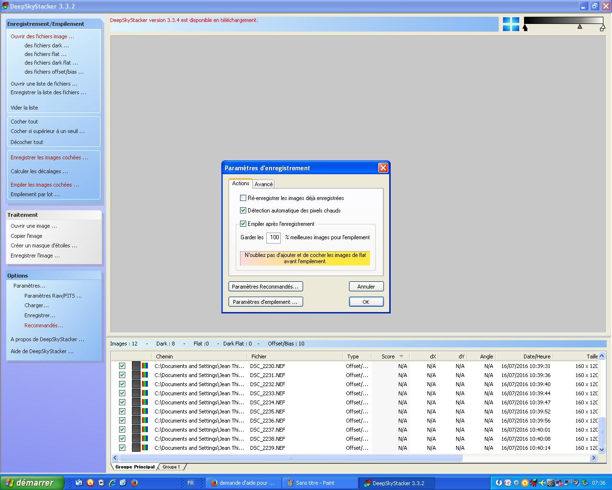Click the DeepSkyStacker 3.3.4 update notice

(x=184, y=20)
